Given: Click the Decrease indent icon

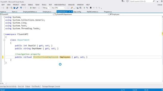Looking at the screenshot, I should 84,8.
